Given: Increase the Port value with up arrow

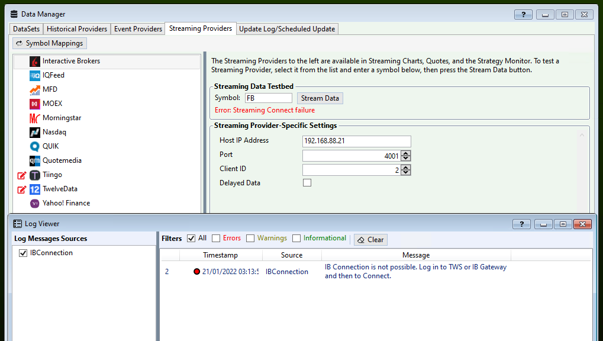Looking at the screenshot, I should [406, 153].
